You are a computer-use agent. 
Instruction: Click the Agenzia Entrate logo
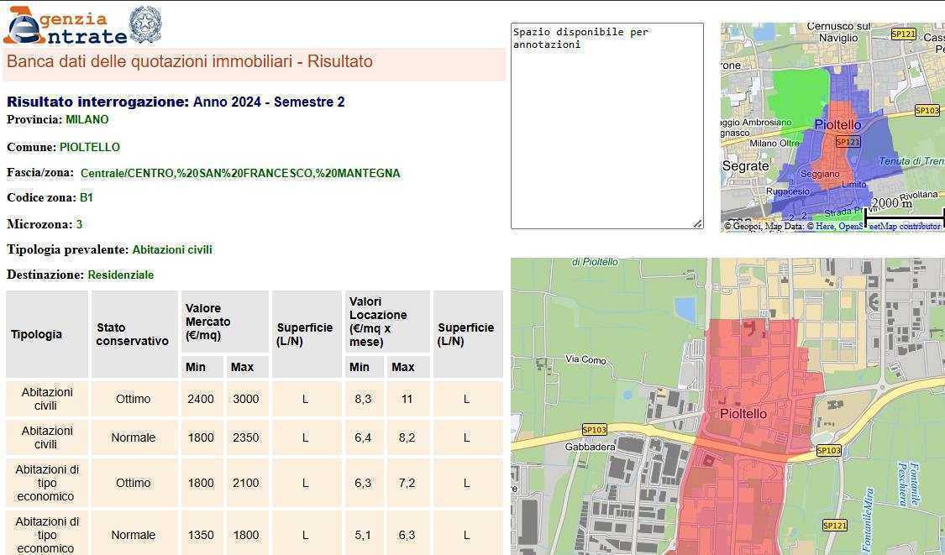(65, 25)
